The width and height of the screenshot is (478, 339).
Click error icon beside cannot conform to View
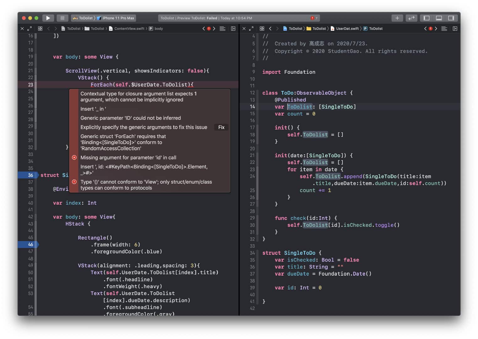tap(74, 182)
